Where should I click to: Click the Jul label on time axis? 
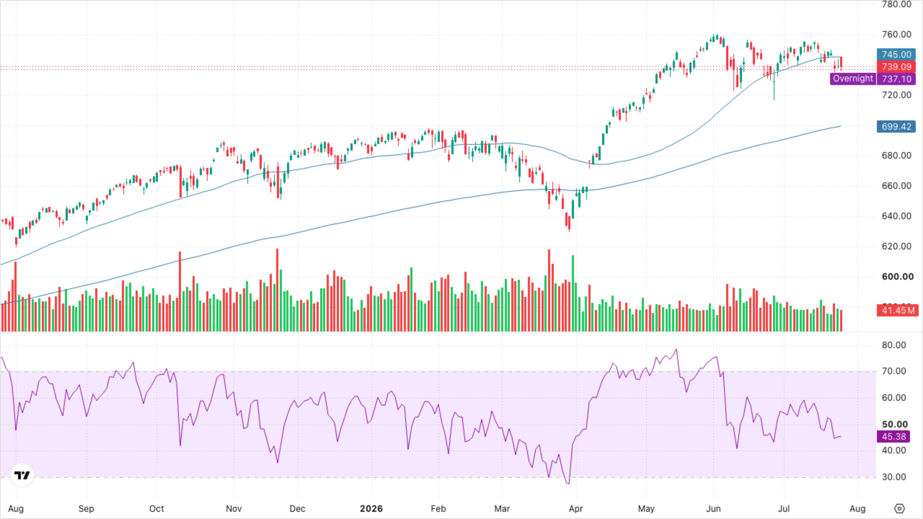coord(783,509)
